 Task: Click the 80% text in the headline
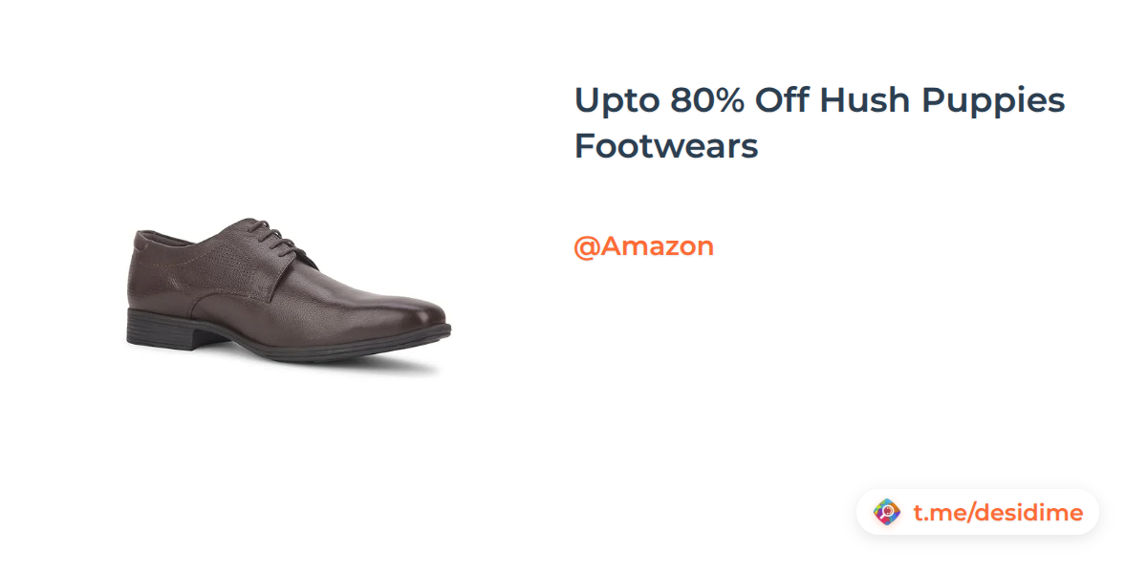click(x=708, y=99)
